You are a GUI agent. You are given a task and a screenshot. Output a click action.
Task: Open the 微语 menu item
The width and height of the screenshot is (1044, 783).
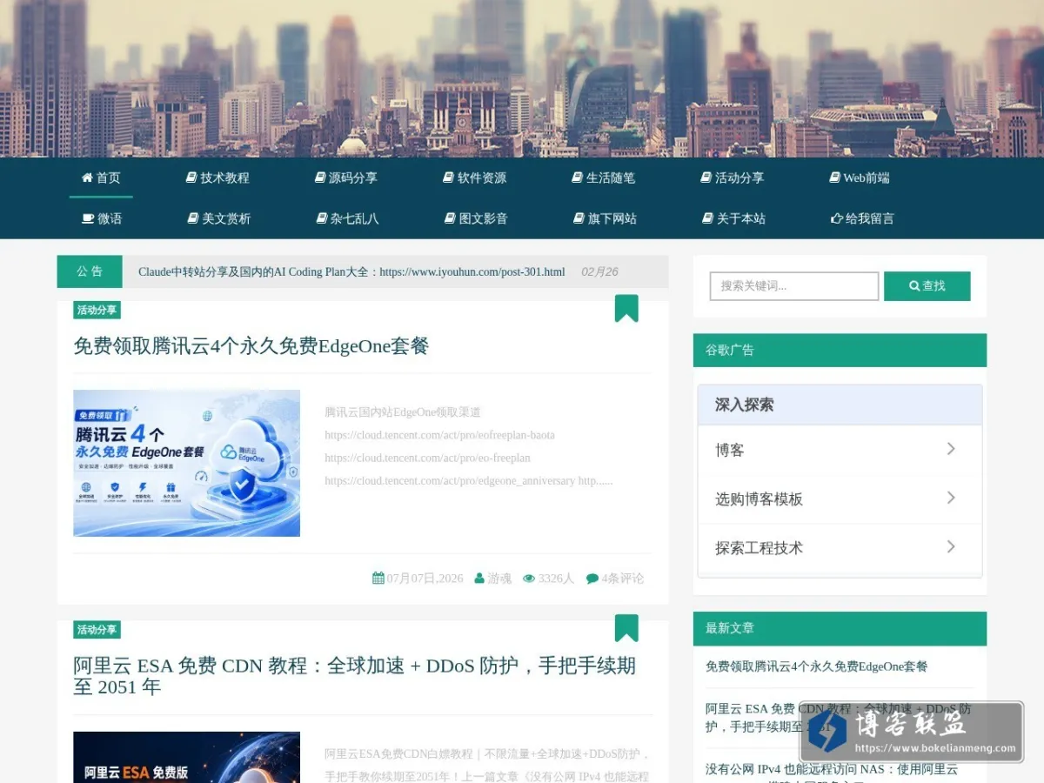102,218
